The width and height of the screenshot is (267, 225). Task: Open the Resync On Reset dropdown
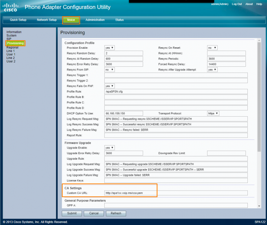click(212, 48)
